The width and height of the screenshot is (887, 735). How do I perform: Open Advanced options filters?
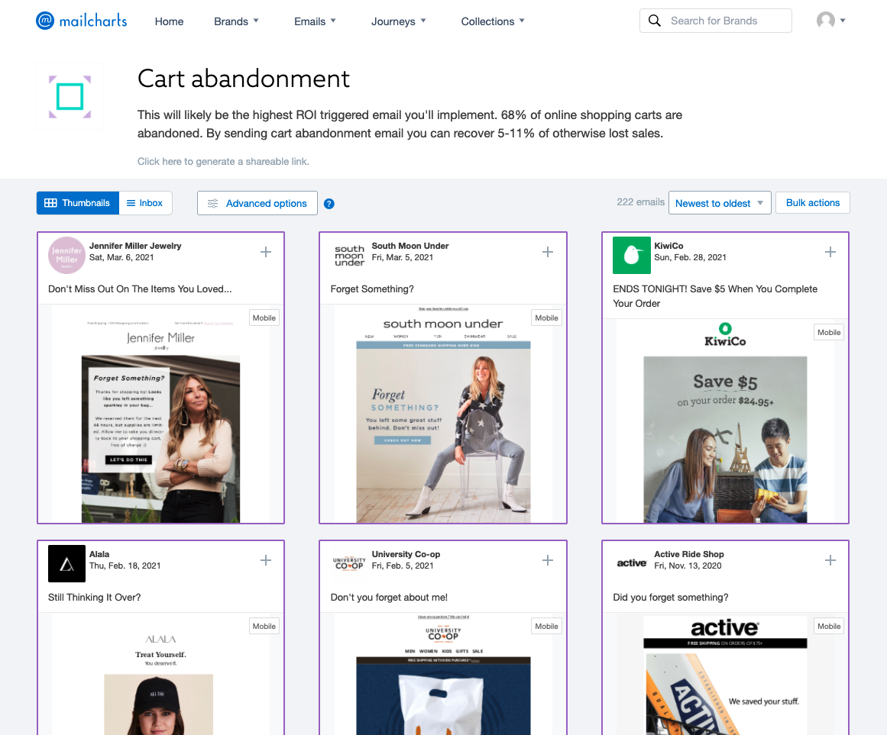257,203
